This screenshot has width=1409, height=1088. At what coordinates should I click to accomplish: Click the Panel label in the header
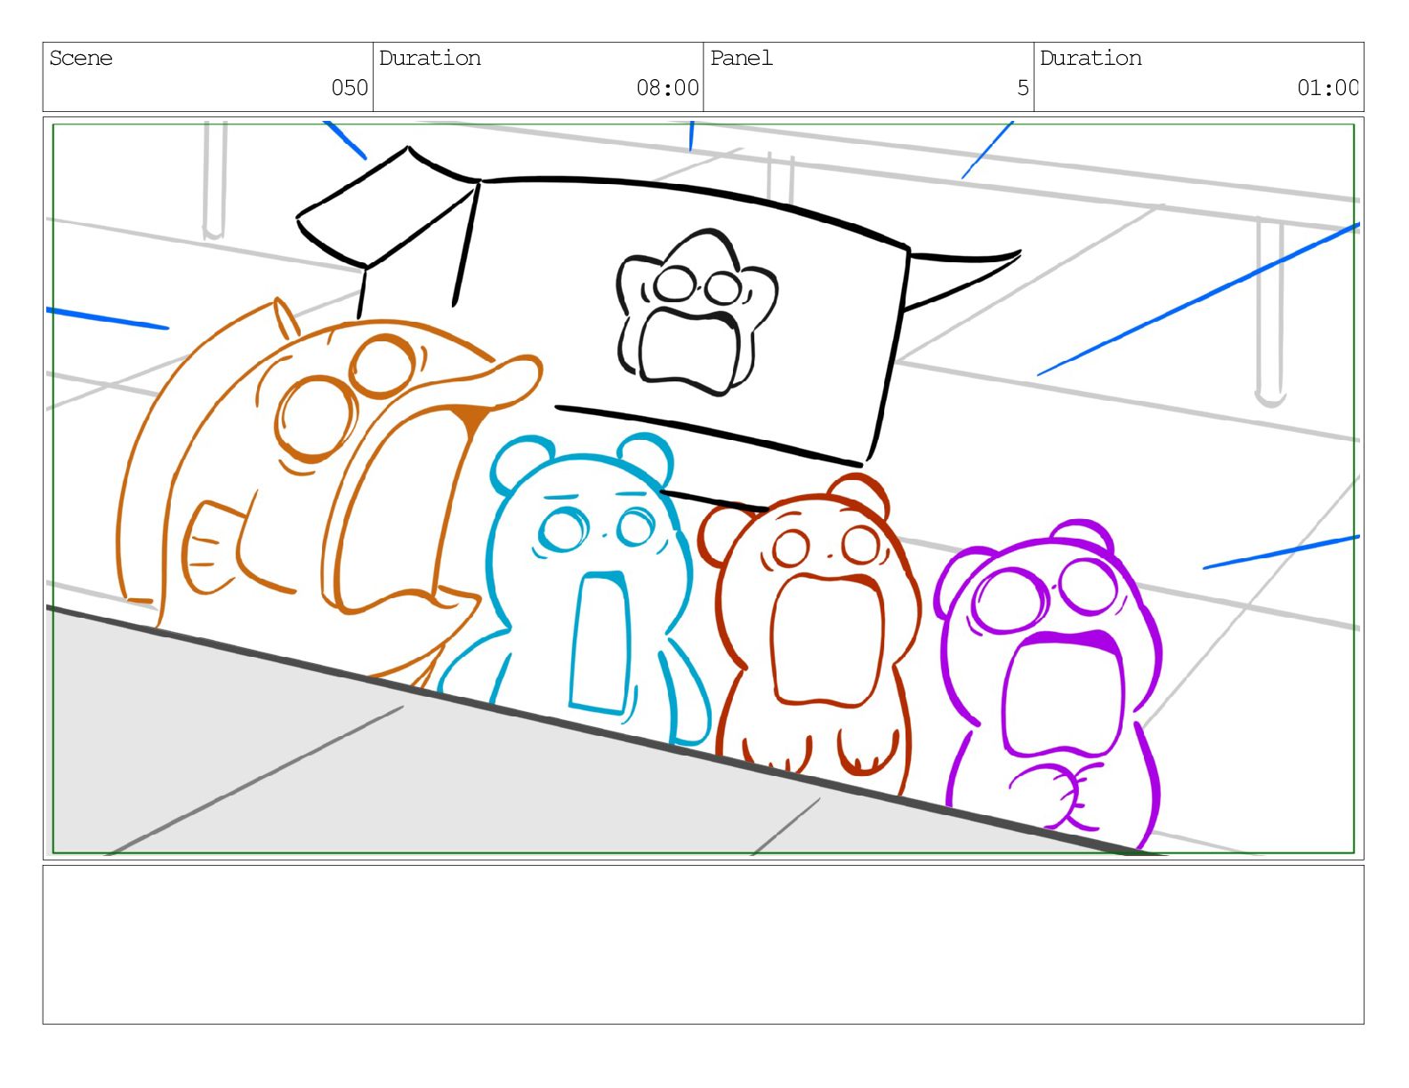coord(741,59)
